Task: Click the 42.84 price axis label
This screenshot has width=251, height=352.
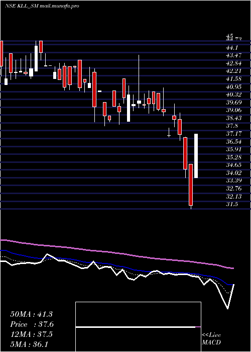Action: (x=234, y=63)
